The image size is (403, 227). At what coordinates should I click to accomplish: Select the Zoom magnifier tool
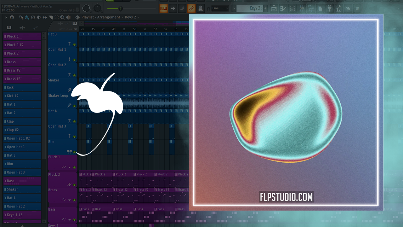point(62,17)
